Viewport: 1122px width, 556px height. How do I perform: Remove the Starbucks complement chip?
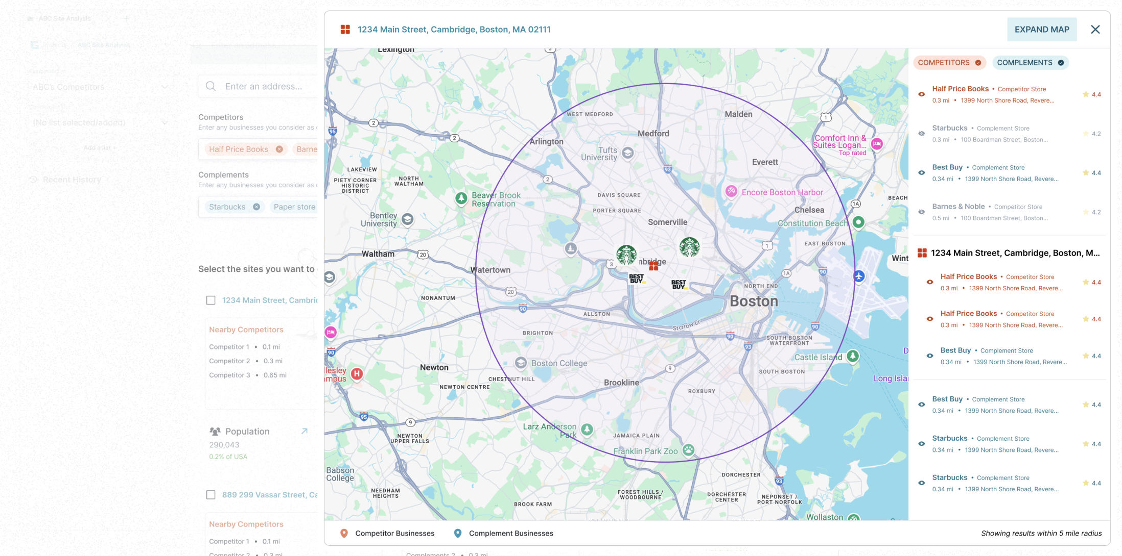click(x=256, y=207)
